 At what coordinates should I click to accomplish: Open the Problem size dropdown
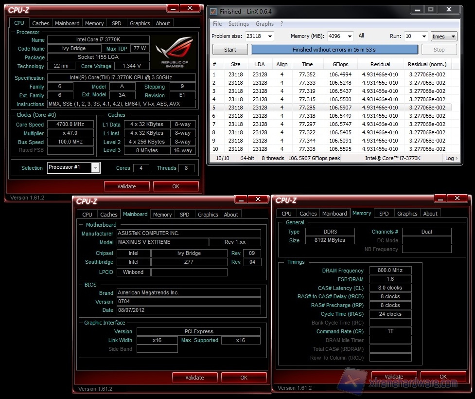pos(270,36)
